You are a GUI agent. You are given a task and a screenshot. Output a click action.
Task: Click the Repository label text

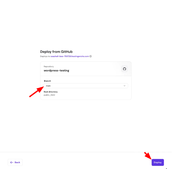[x=49, y=66]
